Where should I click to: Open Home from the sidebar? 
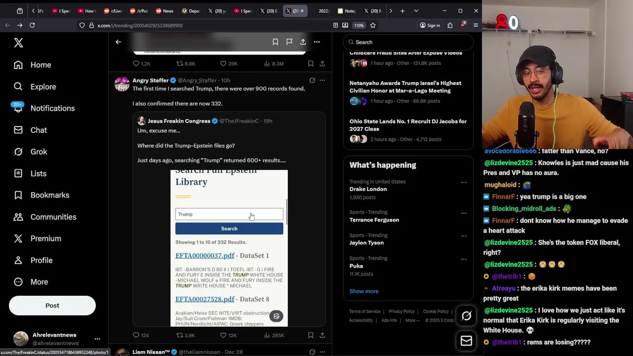coord(33,65)
